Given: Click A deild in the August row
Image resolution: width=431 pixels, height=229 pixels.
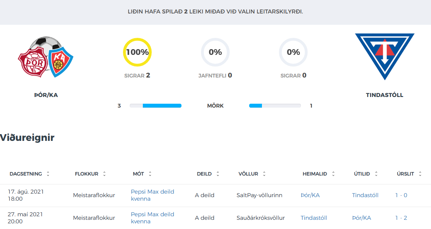Looking at the screenshot, I should click(x=205, y=195).
